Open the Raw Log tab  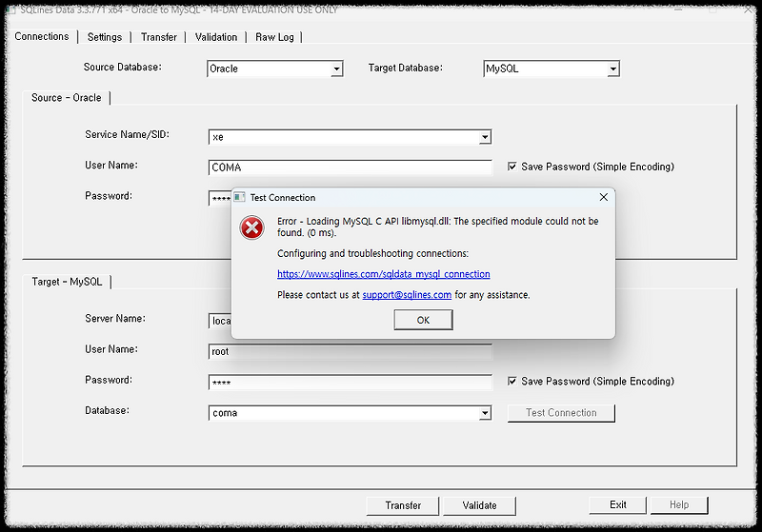[x=274, y=37]
